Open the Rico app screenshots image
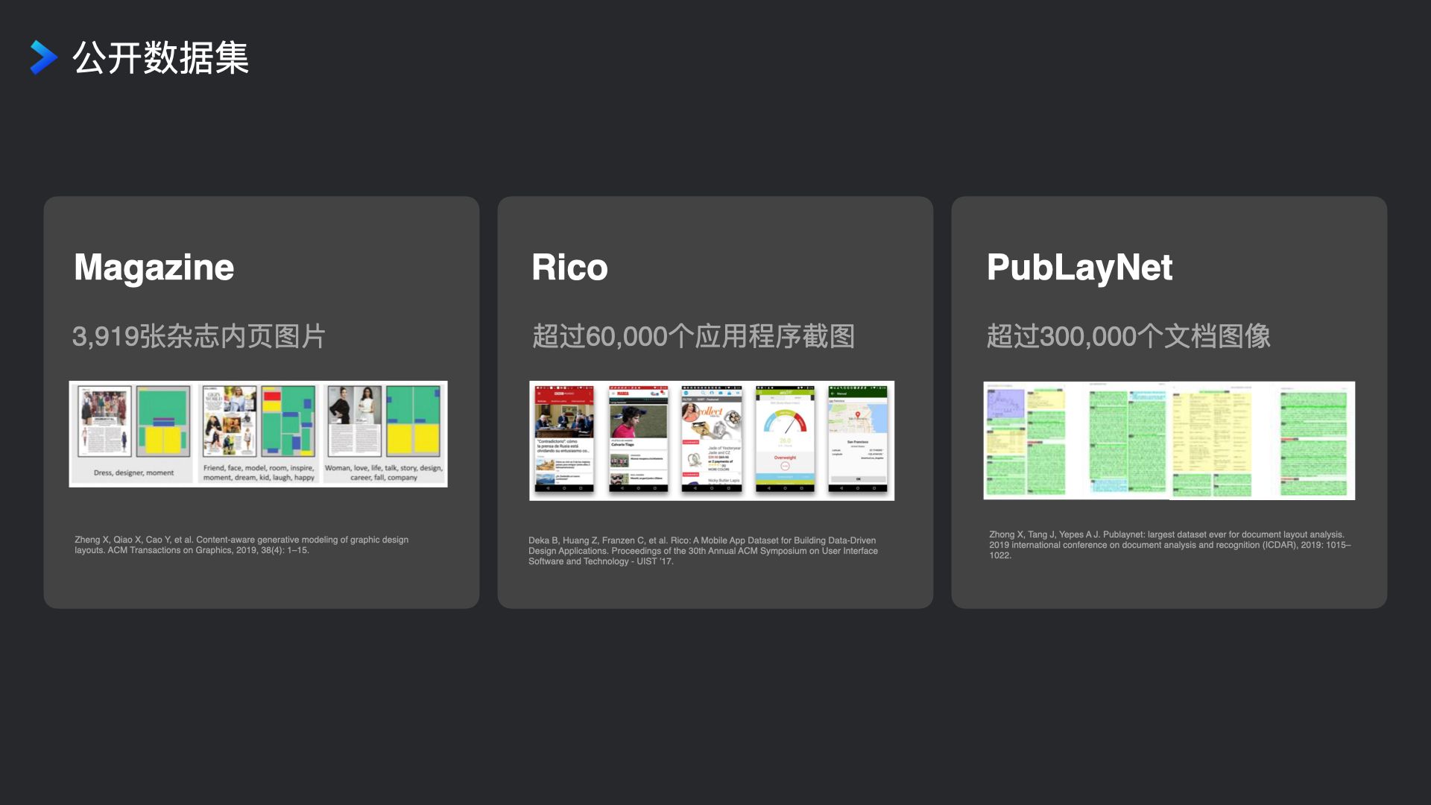Image resolution: width=1431 pixels, height=805 pixels. coord(711,440)
